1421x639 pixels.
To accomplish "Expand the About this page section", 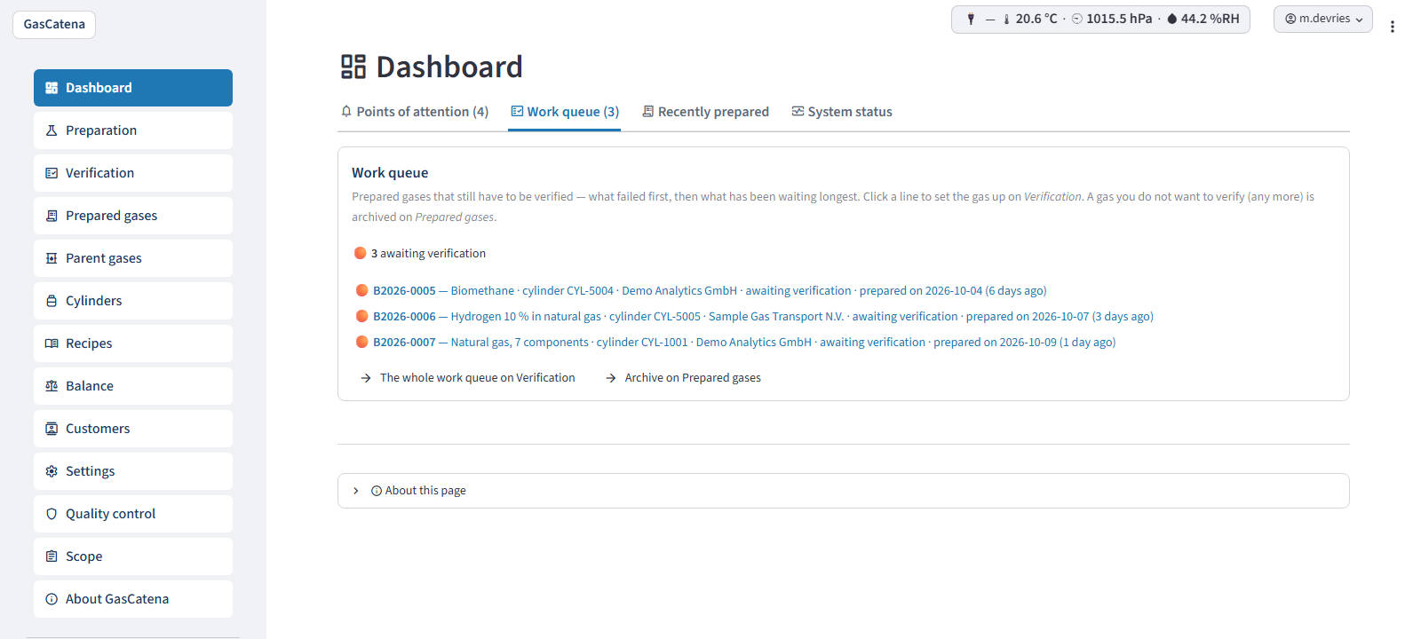I will click(844, 491).
